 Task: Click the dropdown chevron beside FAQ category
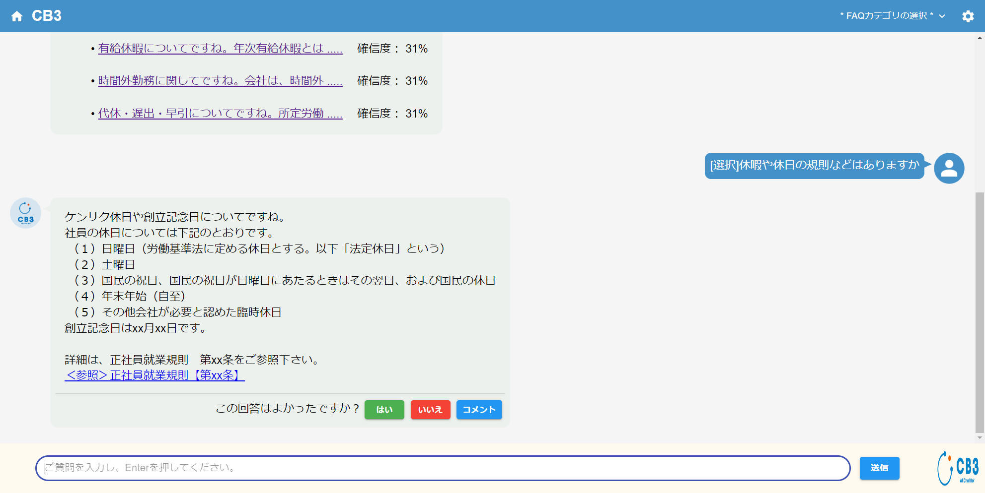pyautogui.click(x=942, y=16)
